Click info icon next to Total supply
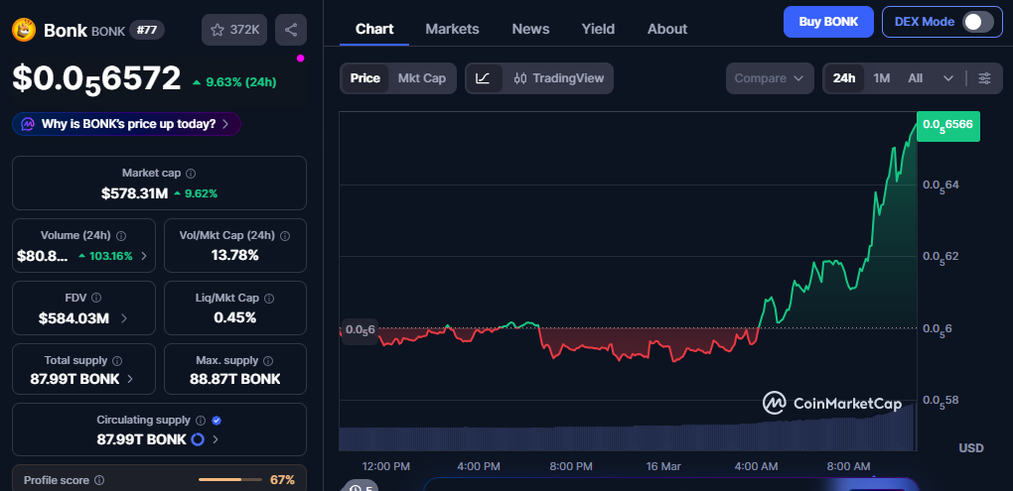1013x491 pixels. click(117, 361)
